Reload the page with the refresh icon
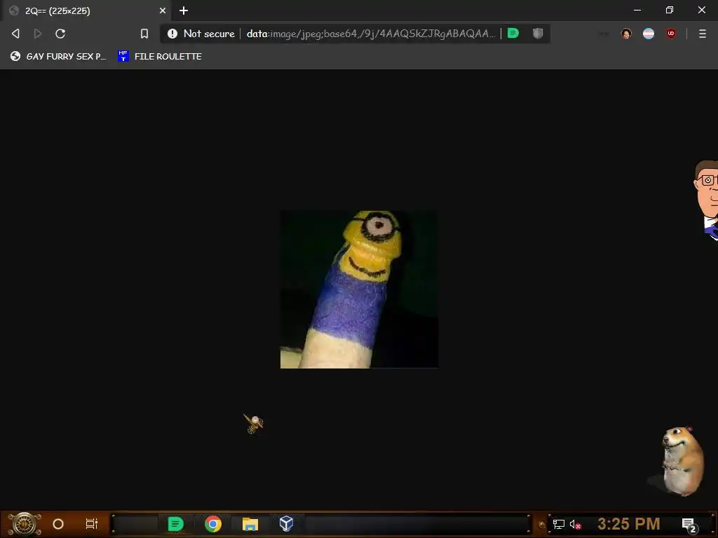718x538 pixels. [60, 34]
